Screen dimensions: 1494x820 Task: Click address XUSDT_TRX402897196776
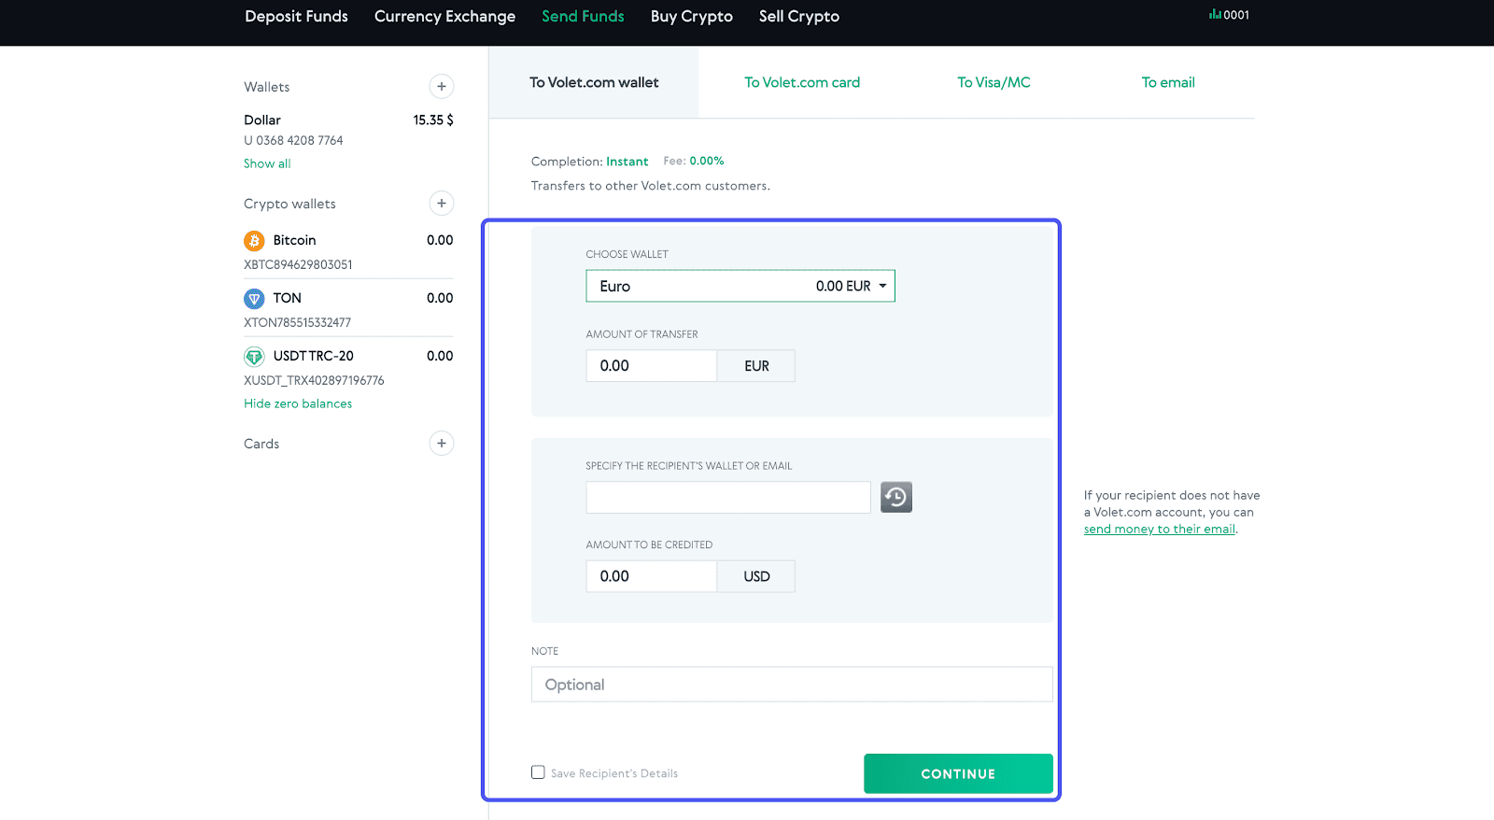click(314, 380)
